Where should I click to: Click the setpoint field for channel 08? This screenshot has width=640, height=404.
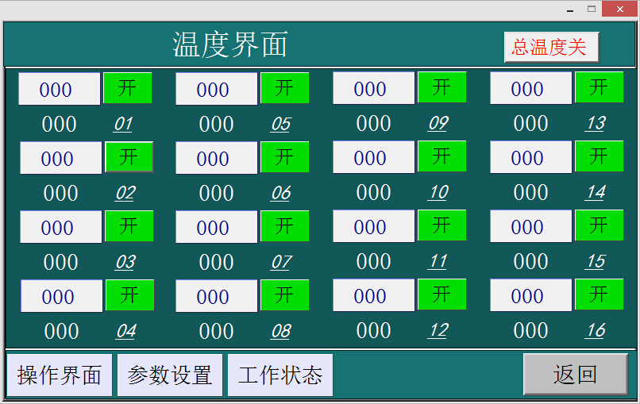point(216,296)
